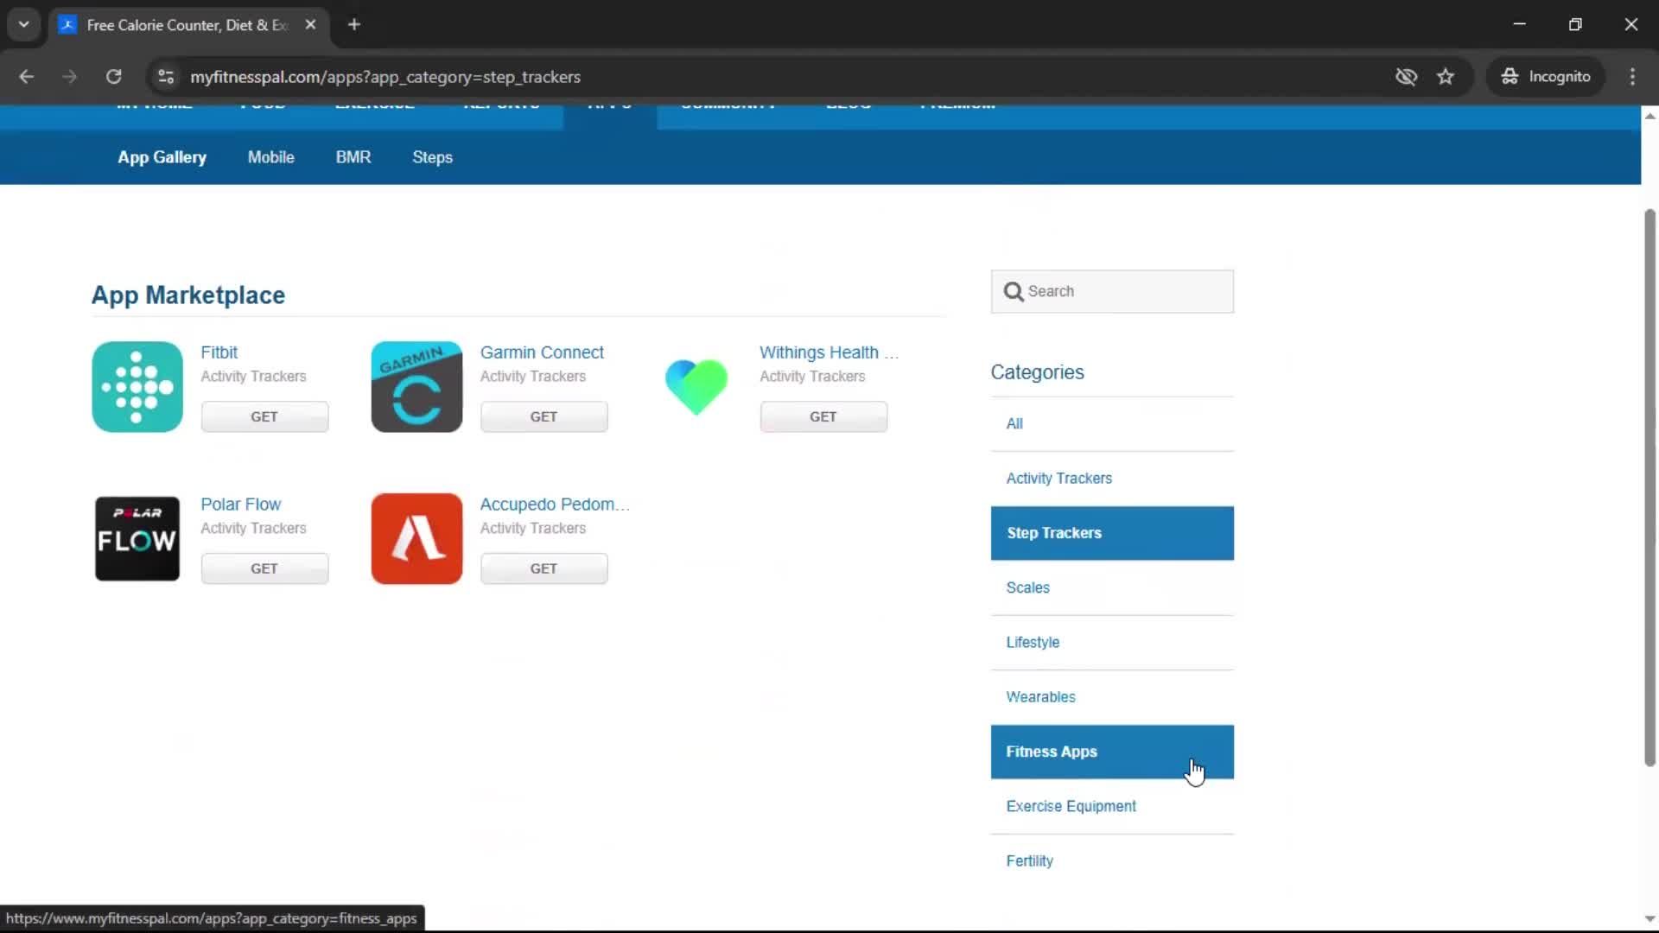Bookmark this page with the star icon
This screenshot has width=1659, height=933.
click(1446, 77)
